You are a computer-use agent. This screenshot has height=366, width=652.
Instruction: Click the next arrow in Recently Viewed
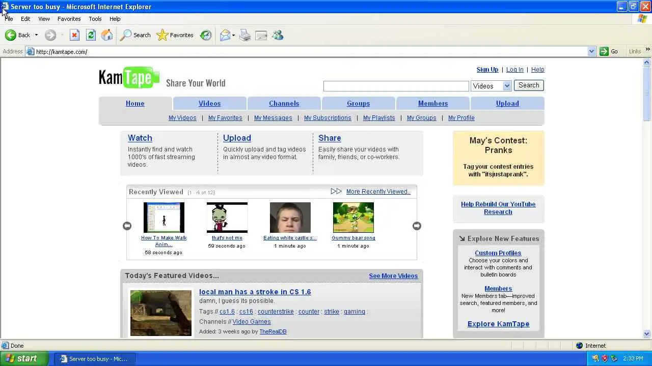tap(417, 226)
